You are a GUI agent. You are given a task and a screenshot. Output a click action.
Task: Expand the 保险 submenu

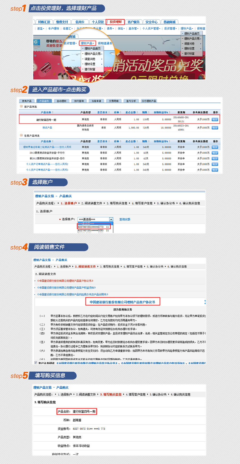click(x=121, y=29)
